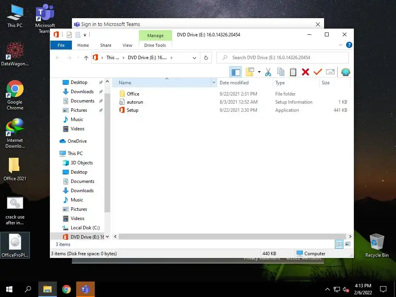The height and width of the screenshot is (297, 396).
Task: Open Internet Download Manager desktop icon
Action: pos(15,133)
